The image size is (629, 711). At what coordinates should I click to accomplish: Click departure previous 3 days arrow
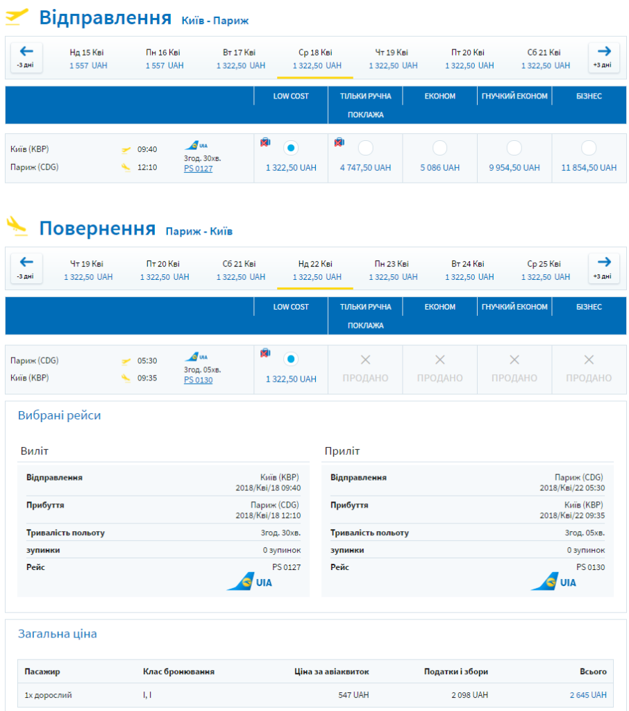pyautogui.click(x=26, y=58)
